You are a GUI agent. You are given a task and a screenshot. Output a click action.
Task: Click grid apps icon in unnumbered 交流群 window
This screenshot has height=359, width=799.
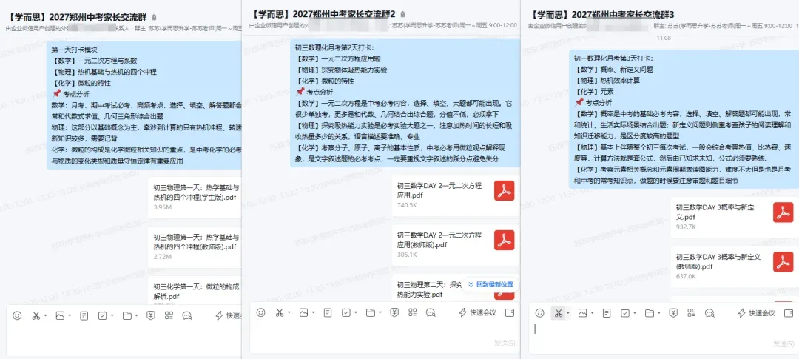point(169,315)
